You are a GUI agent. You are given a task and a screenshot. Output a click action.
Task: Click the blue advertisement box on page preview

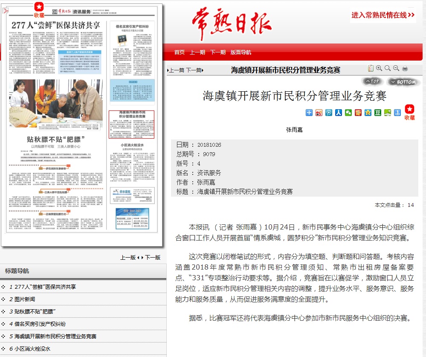click(132, 218)
